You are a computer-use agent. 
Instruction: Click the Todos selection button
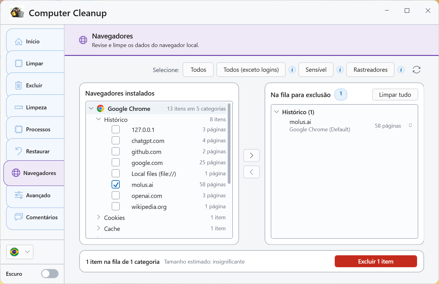pos(198,70)
